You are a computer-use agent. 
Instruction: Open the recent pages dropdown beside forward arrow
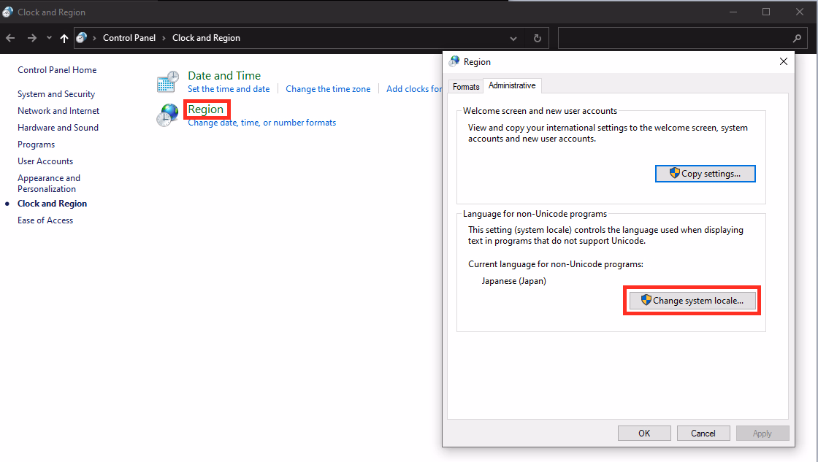(48, 37)
